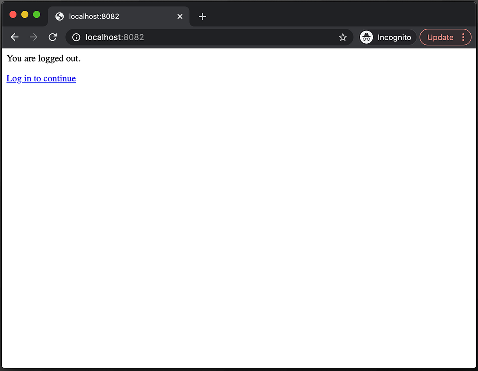Viewport: 478px width, 371px height.
Task: Click the site information icon in address bar
Action: (x=76, y=37)
